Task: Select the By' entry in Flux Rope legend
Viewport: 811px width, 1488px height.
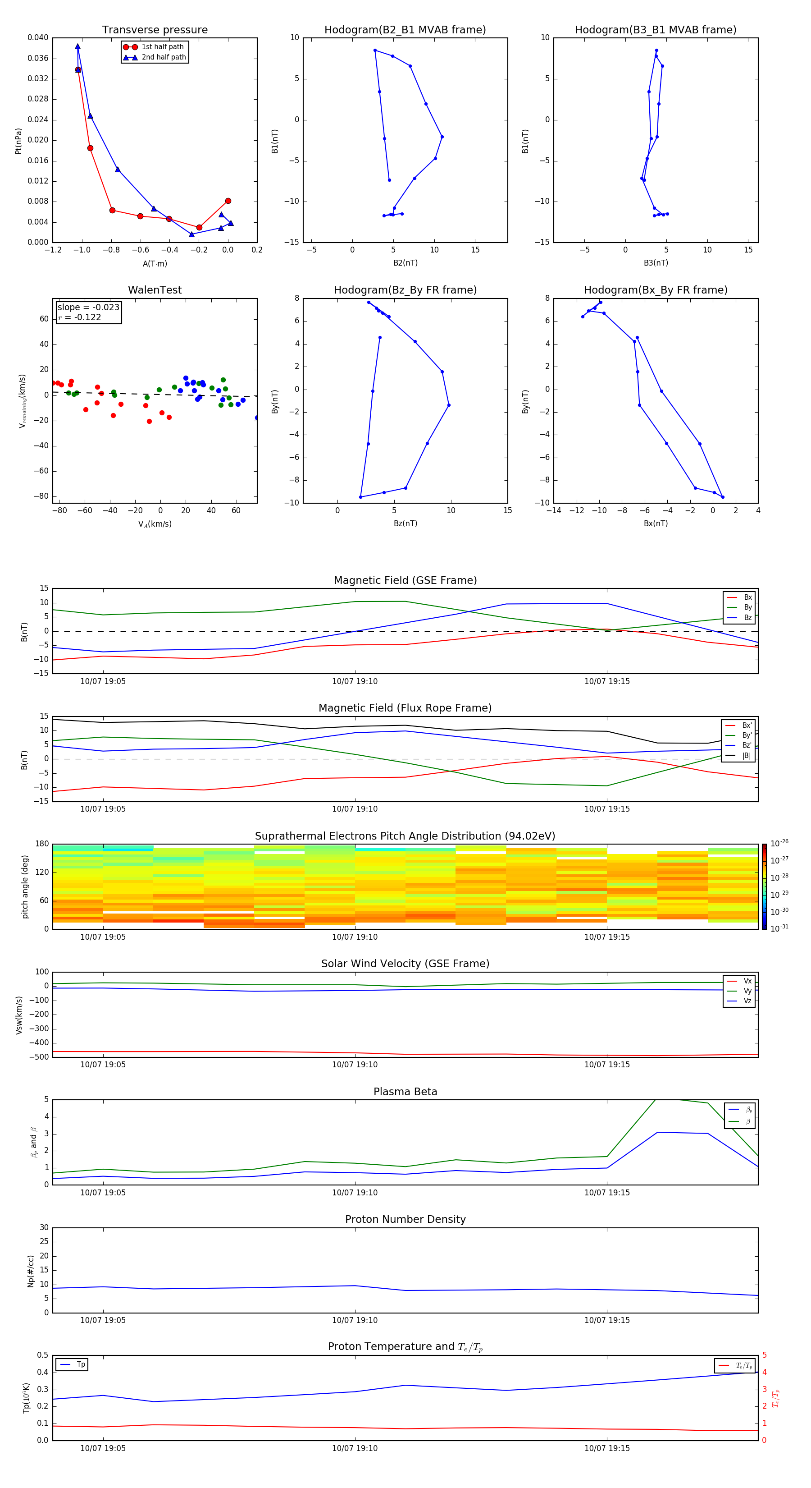Action: [738, 736]
